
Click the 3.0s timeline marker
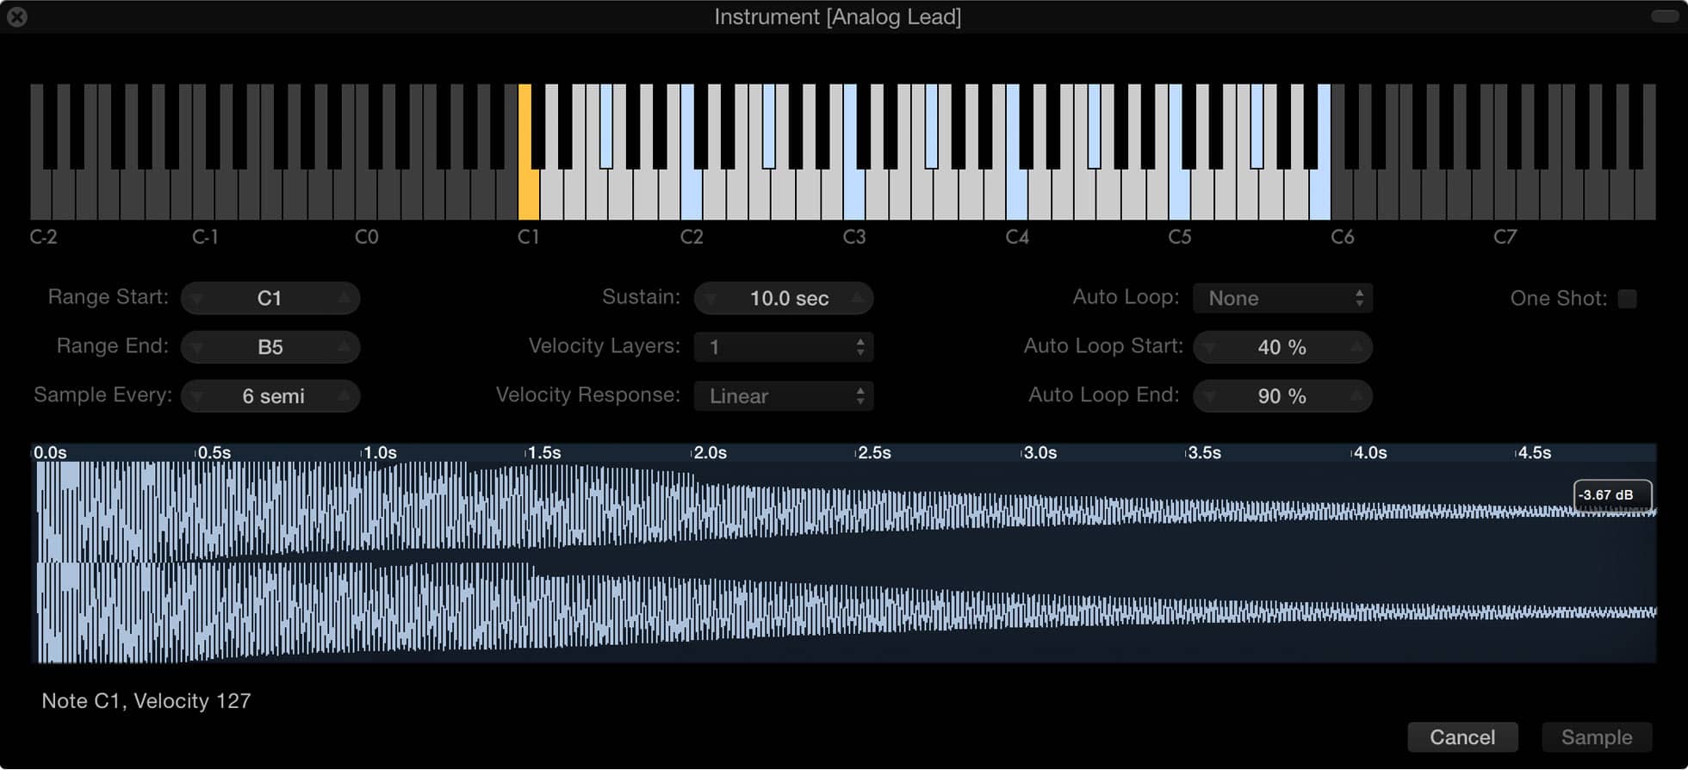(1039, 453)
